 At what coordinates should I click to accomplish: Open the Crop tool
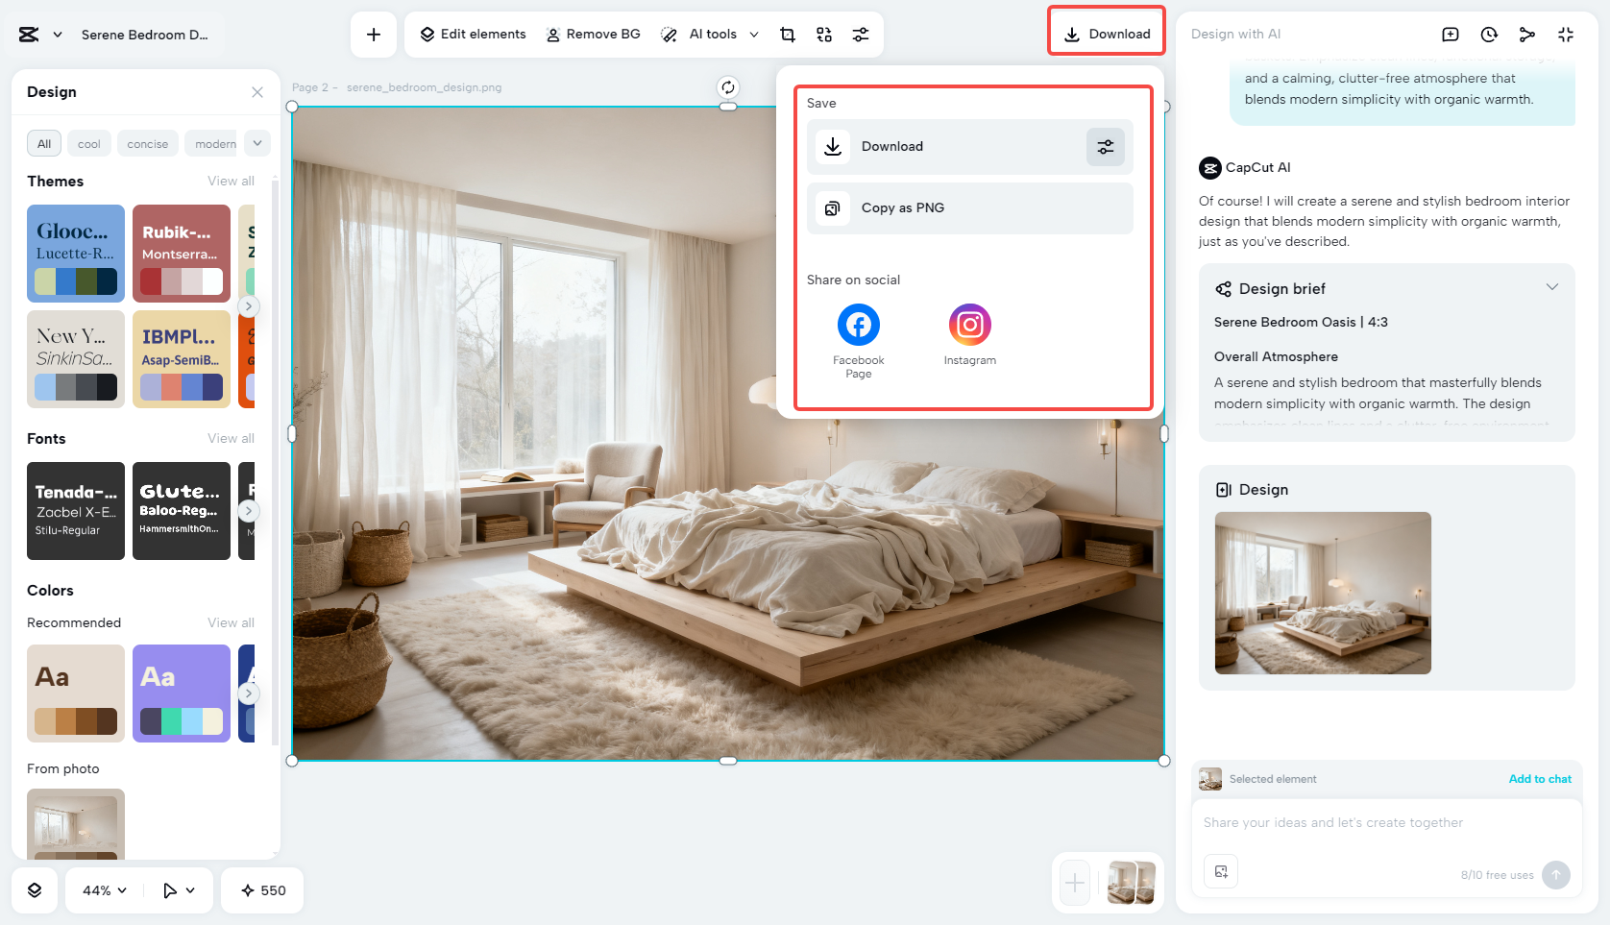point(787,34)
